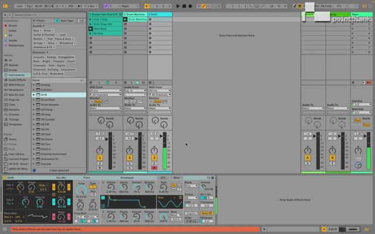Collapse the Filters section toggle

click(34, 21)
